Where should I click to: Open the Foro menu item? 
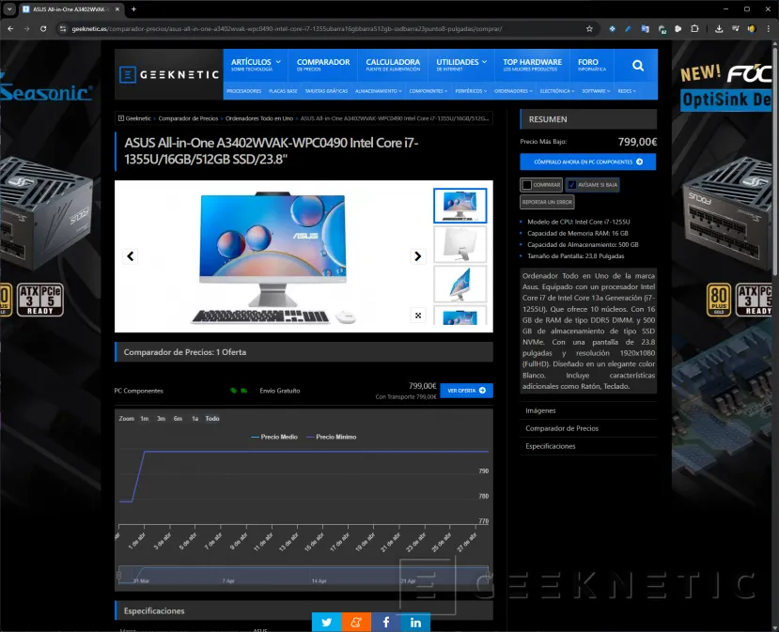(x=592, y=65)
